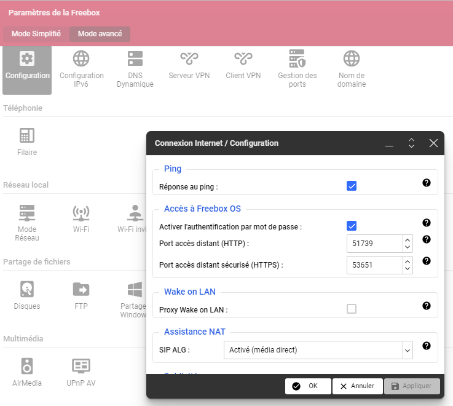Open the Filaire telephony icon

pos(27,141)
